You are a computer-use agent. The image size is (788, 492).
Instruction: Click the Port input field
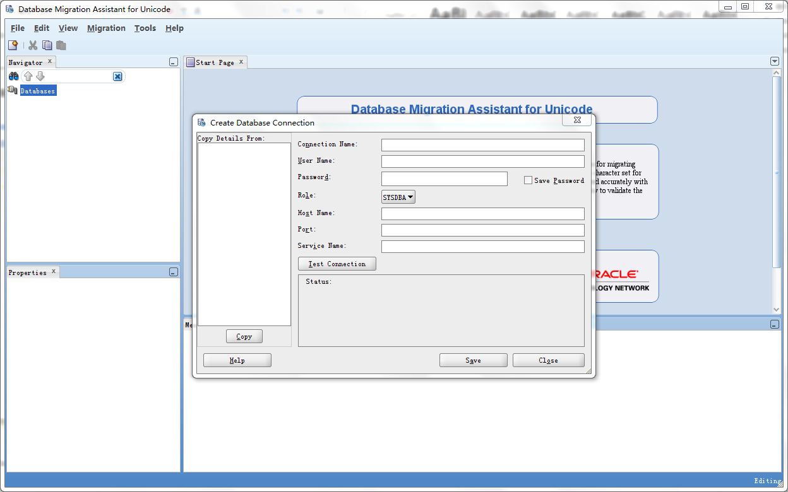point(483,230)
